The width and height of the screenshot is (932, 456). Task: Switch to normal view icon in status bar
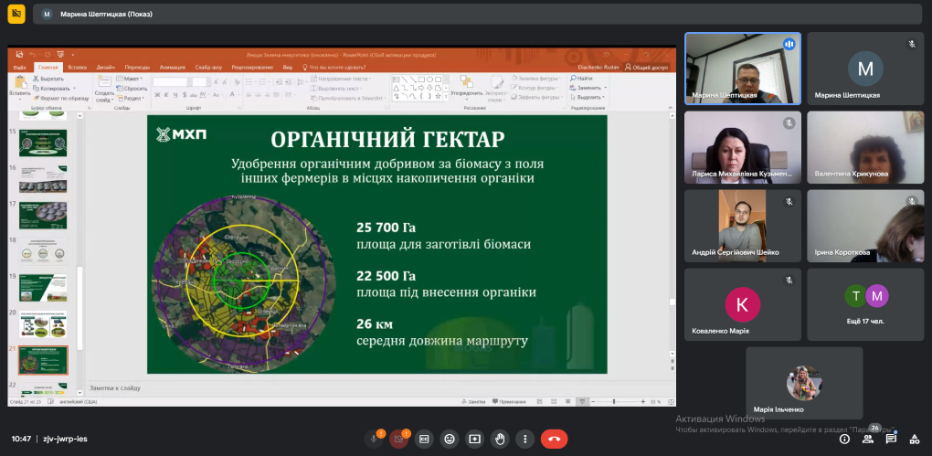coord(538,402)
